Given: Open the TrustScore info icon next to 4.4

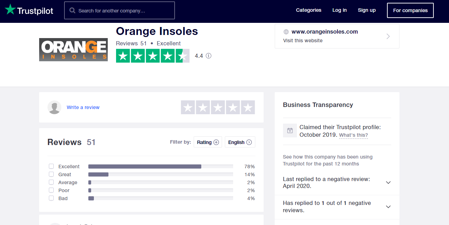Looking at the screenshot, I should 209,56.
